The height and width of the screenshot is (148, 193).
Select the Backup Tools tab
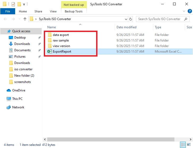(x=74, y=11)
